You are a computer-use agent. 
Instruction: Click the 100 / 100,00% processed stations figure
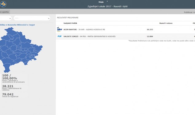10,77
